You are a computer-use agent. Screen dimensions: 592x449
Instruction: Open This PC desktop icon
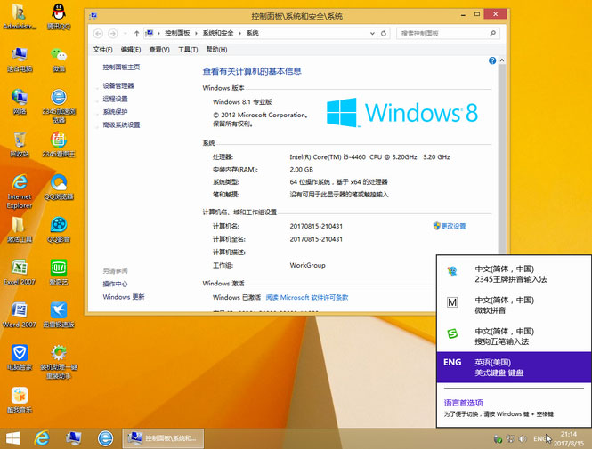pyautogui.click(x=20, y=60)
